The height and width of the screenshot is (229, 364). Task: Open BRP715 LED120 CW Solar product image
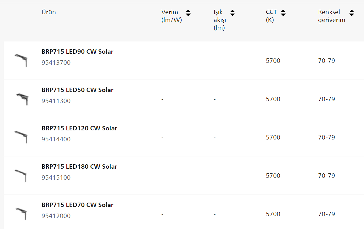[21, 137]
